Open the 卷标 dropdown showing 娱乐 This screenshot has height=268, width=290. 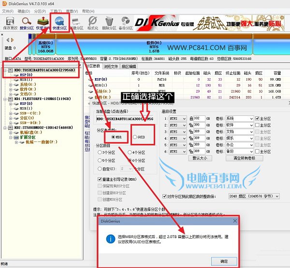239,138
